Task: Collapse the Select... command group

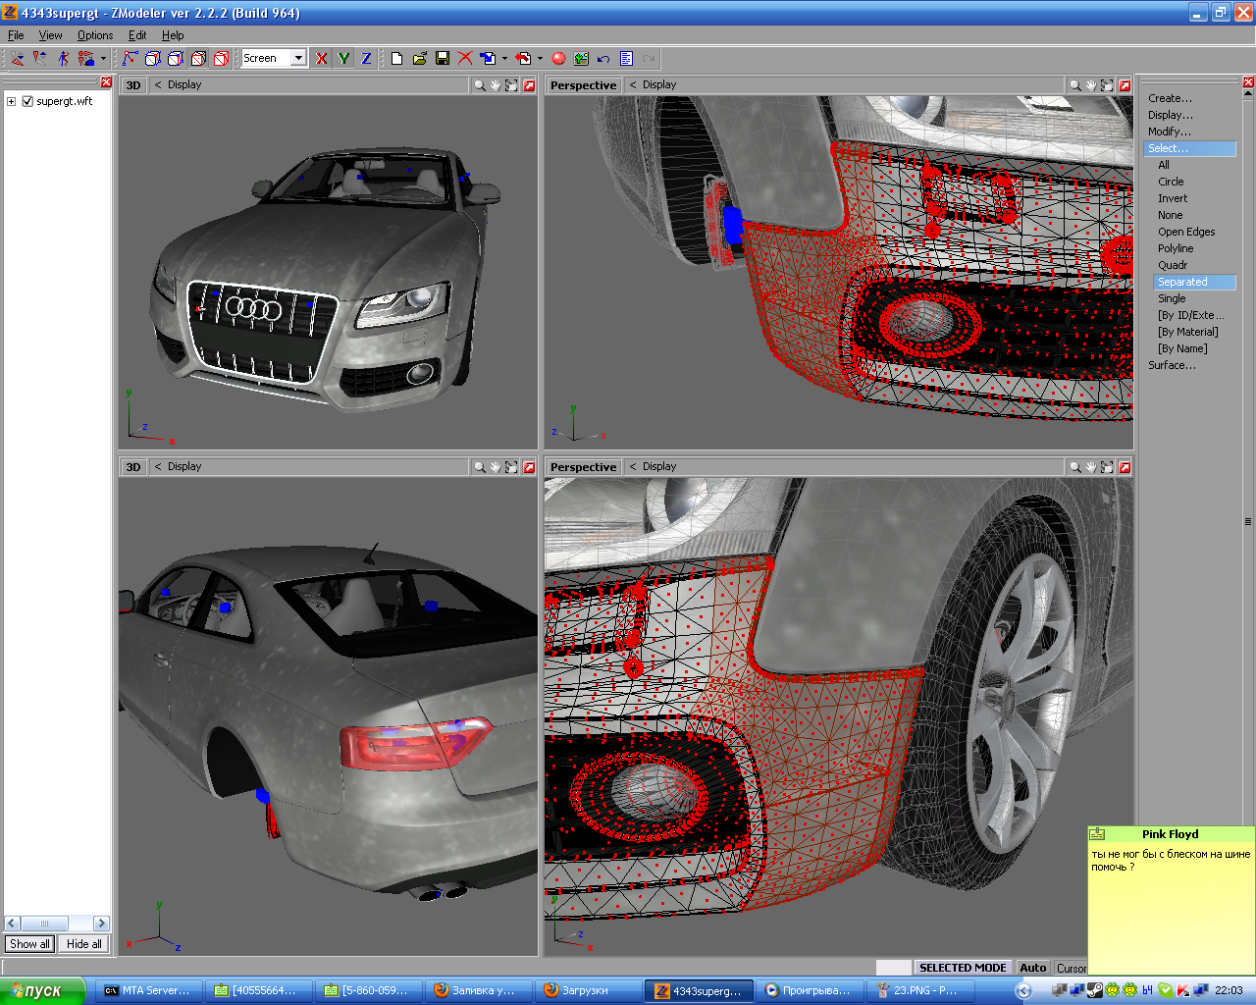Action: tap(1190, 148)
